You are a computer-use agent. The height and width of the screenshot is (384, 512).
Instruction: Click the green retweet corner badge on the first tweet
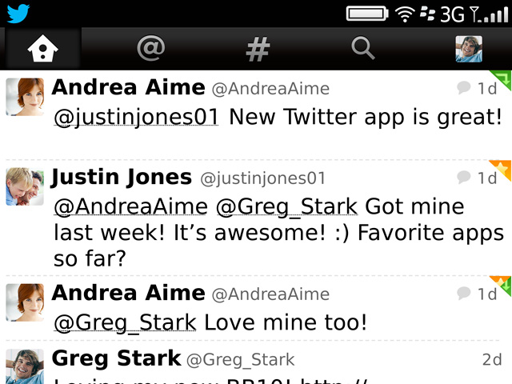(500, 80)
